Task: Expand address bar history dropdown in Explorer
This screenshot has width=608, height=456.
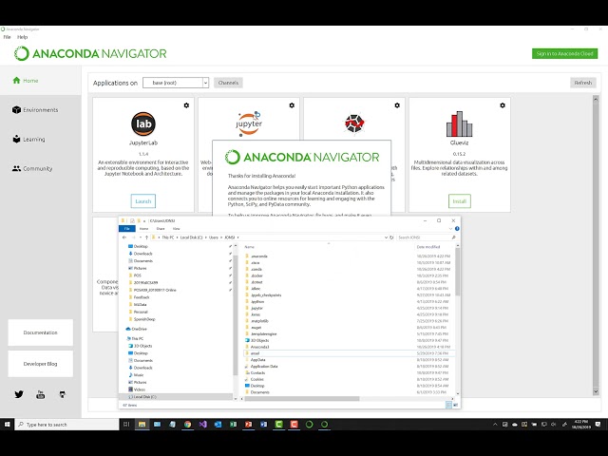Action: [386, 237]
